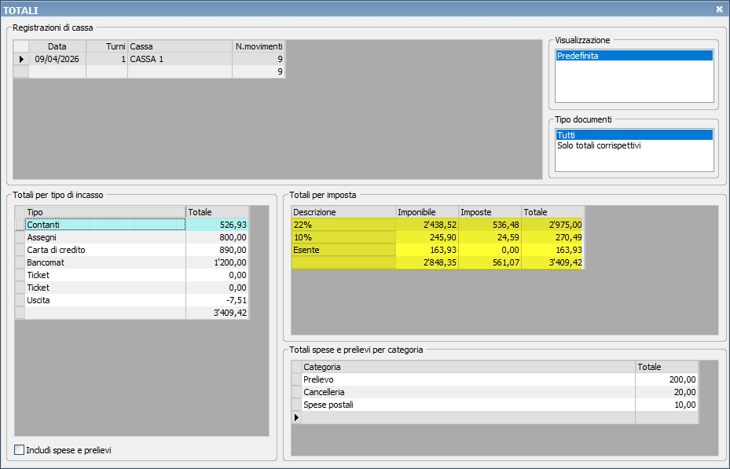The image size is (730, 469).
Task: Select the Carta di credito row
Action: point(105,250)
